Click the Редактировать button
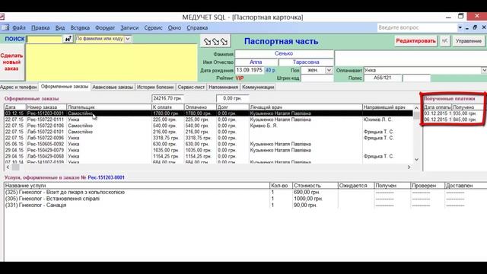Viewport: 487px width, 274px height. tap(415, 41)
